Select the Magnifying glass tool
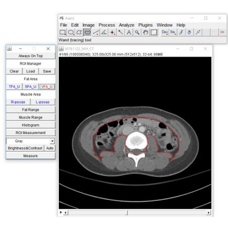This screenshot has height=228, width=228. [137, 32]
